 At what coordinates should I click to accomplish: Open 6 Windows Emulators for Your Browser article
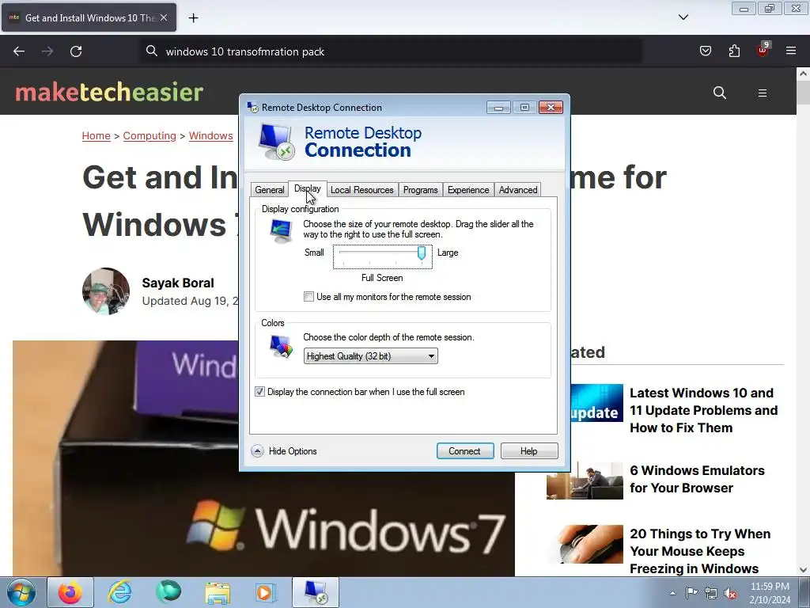(698, 479)
